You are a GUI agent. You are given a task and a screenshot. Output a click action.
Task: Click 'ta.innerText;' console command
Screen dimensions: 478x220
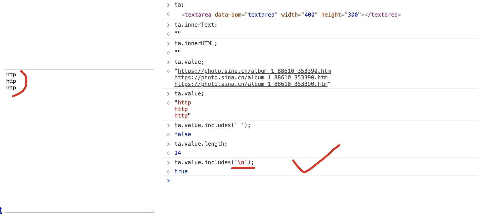coord(196,25)
